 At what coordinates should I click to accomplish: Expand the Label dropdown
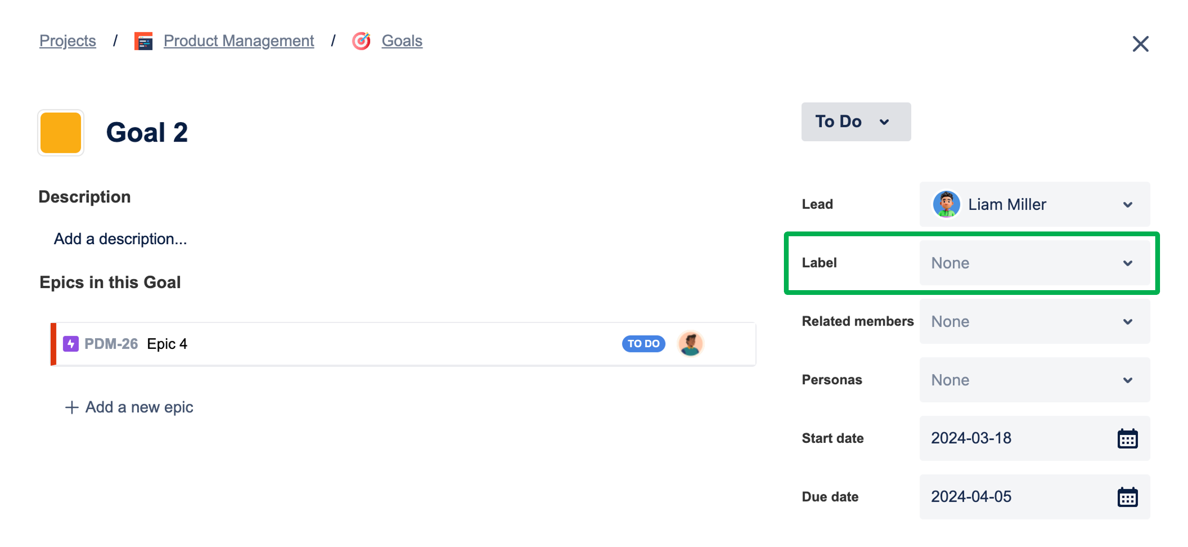pyautogui.click(x=1034, y=263)
